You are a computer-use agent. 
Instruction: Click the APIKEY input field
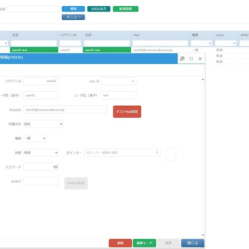tap(40, 181)
